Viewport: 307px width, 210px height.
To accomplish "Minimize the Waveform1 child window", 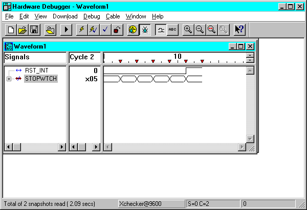I will pyautogui.click(x=232, y=46).
